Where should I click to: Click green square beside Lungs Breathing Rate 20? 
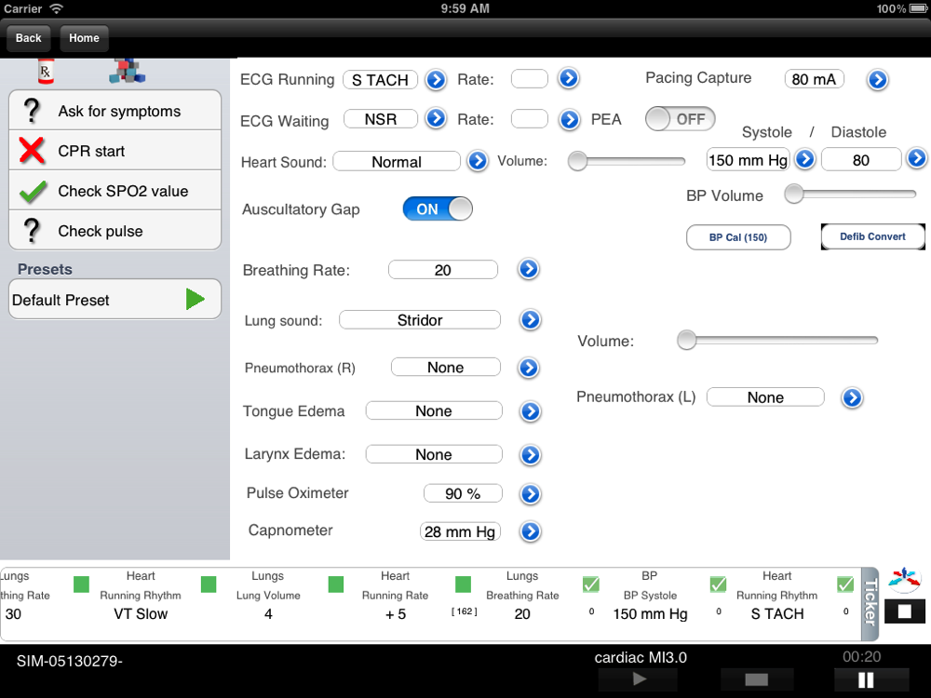463,584
